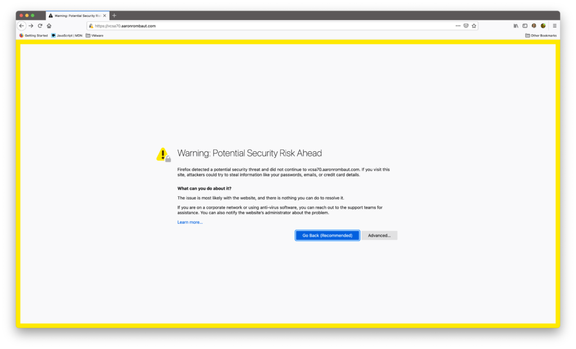Expand the Other Bookmarks folder
This screenshot has height=349, width=576.
click(x=541, y=35)
